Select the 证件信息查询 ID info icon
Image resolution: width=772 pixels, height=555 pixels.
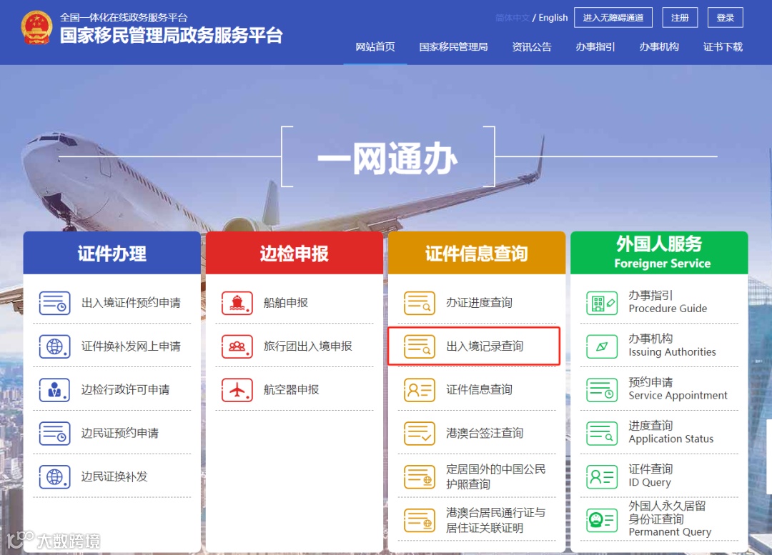[x=419, y=390]
